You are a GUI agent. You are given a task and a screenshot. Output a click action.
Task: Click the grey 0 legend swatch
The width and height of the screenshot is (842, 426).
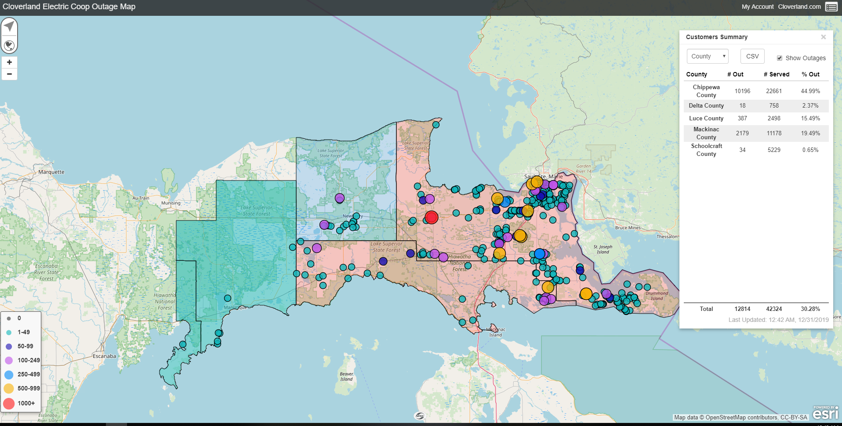tap(9, 318)
